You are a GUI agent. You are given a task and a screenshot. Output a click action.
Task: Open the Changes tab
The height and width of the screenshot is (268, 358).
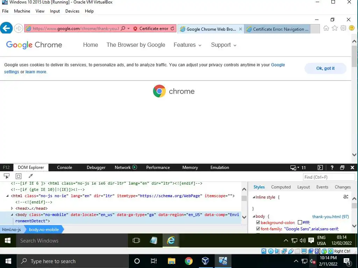pos(343,187)
